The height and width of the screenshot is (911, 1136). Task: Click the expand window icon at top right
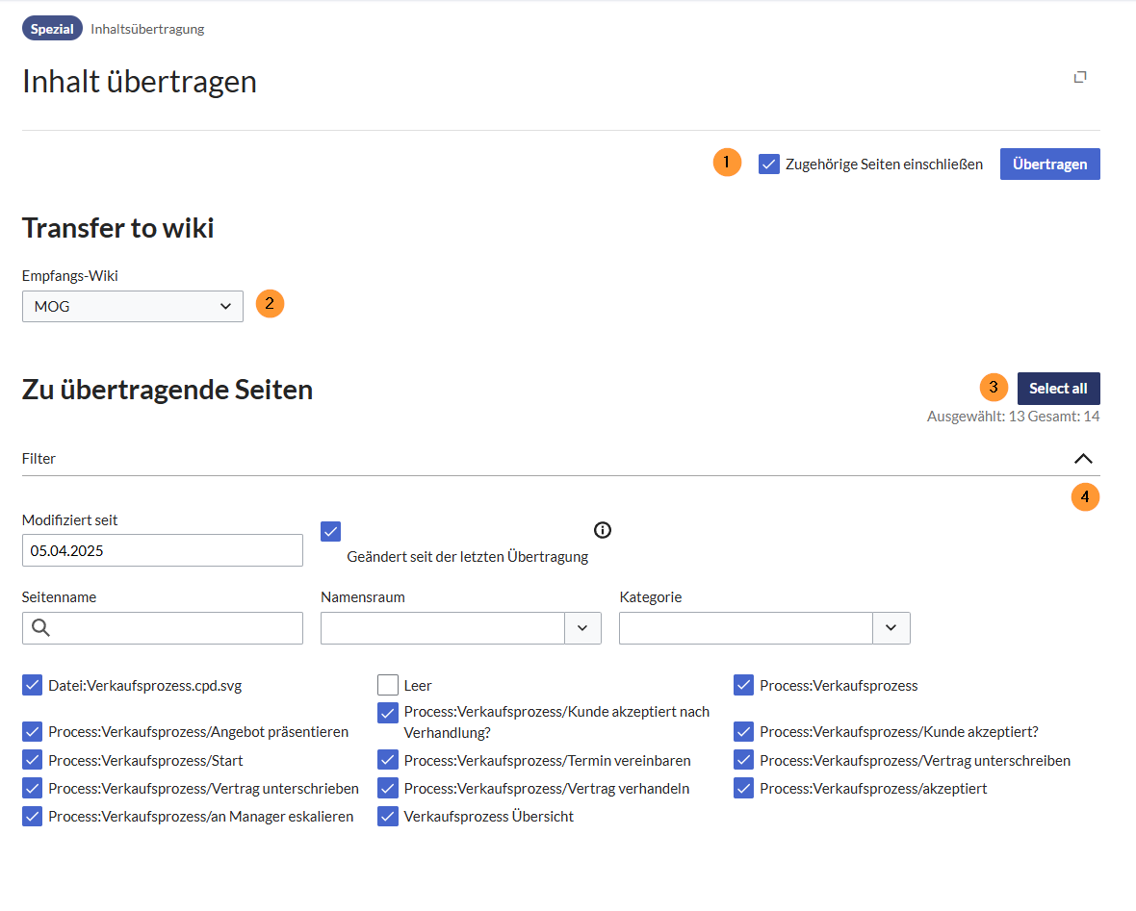1080,77
